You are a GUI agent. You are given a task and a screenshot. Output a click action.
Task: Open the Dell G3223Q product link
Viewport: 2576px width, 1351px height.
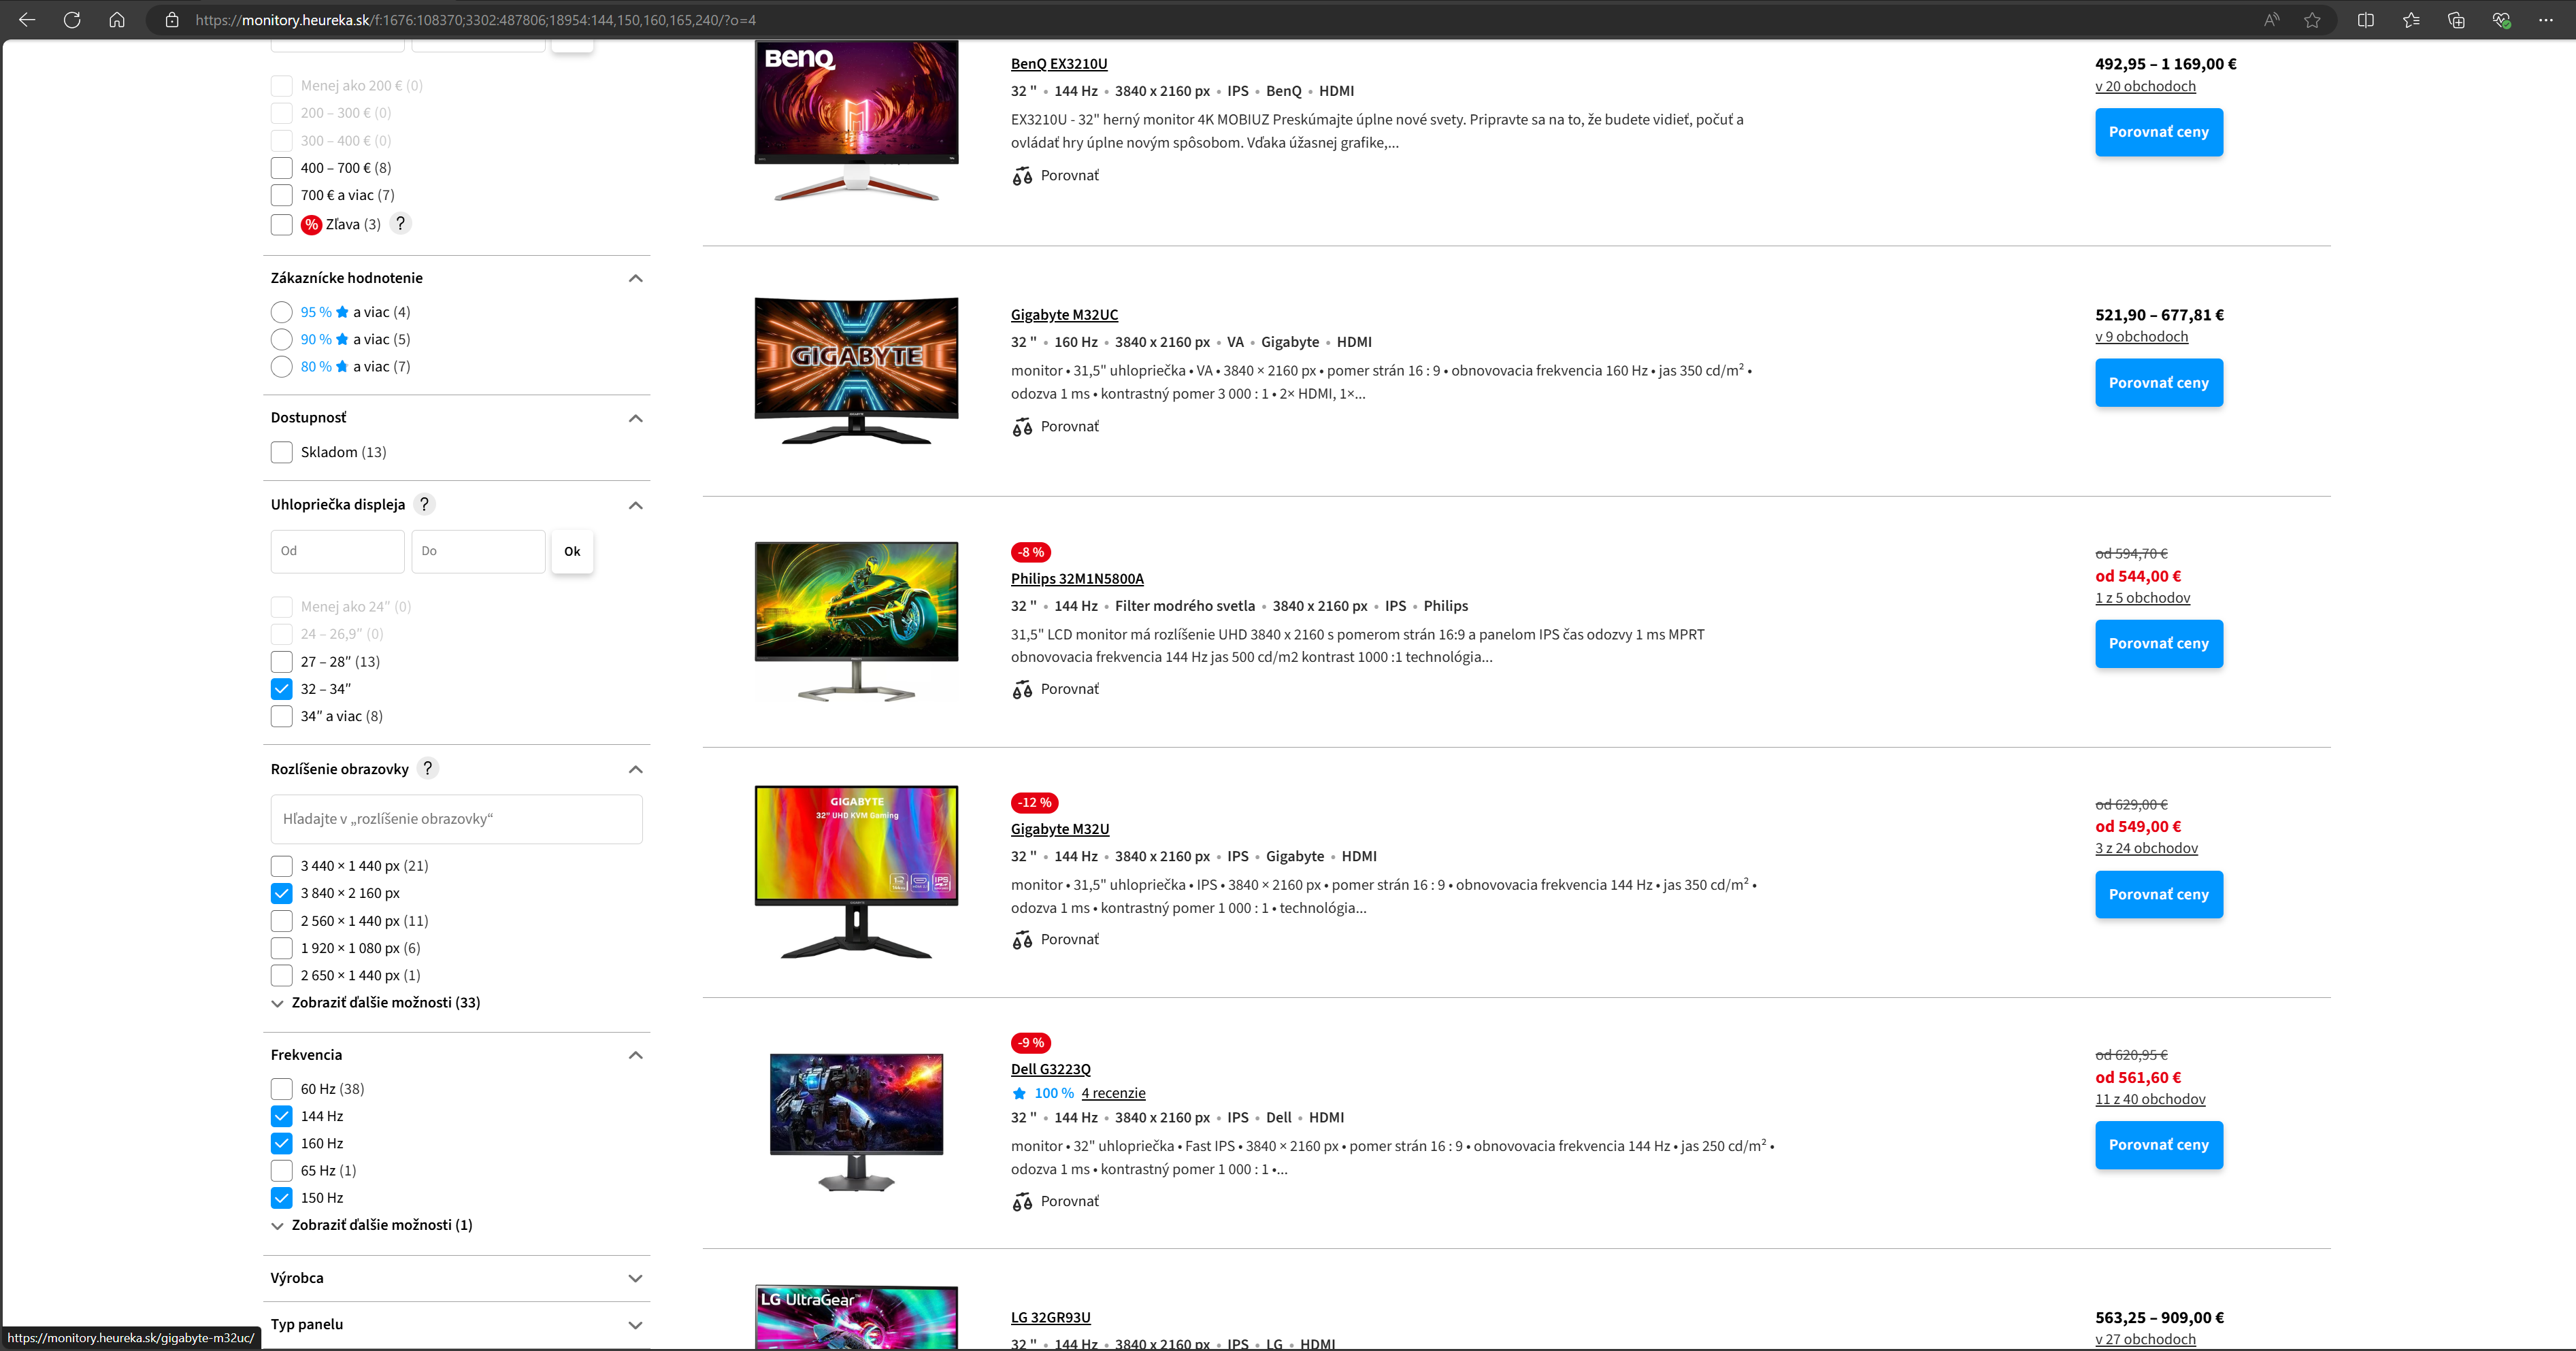(1050, 1069)
